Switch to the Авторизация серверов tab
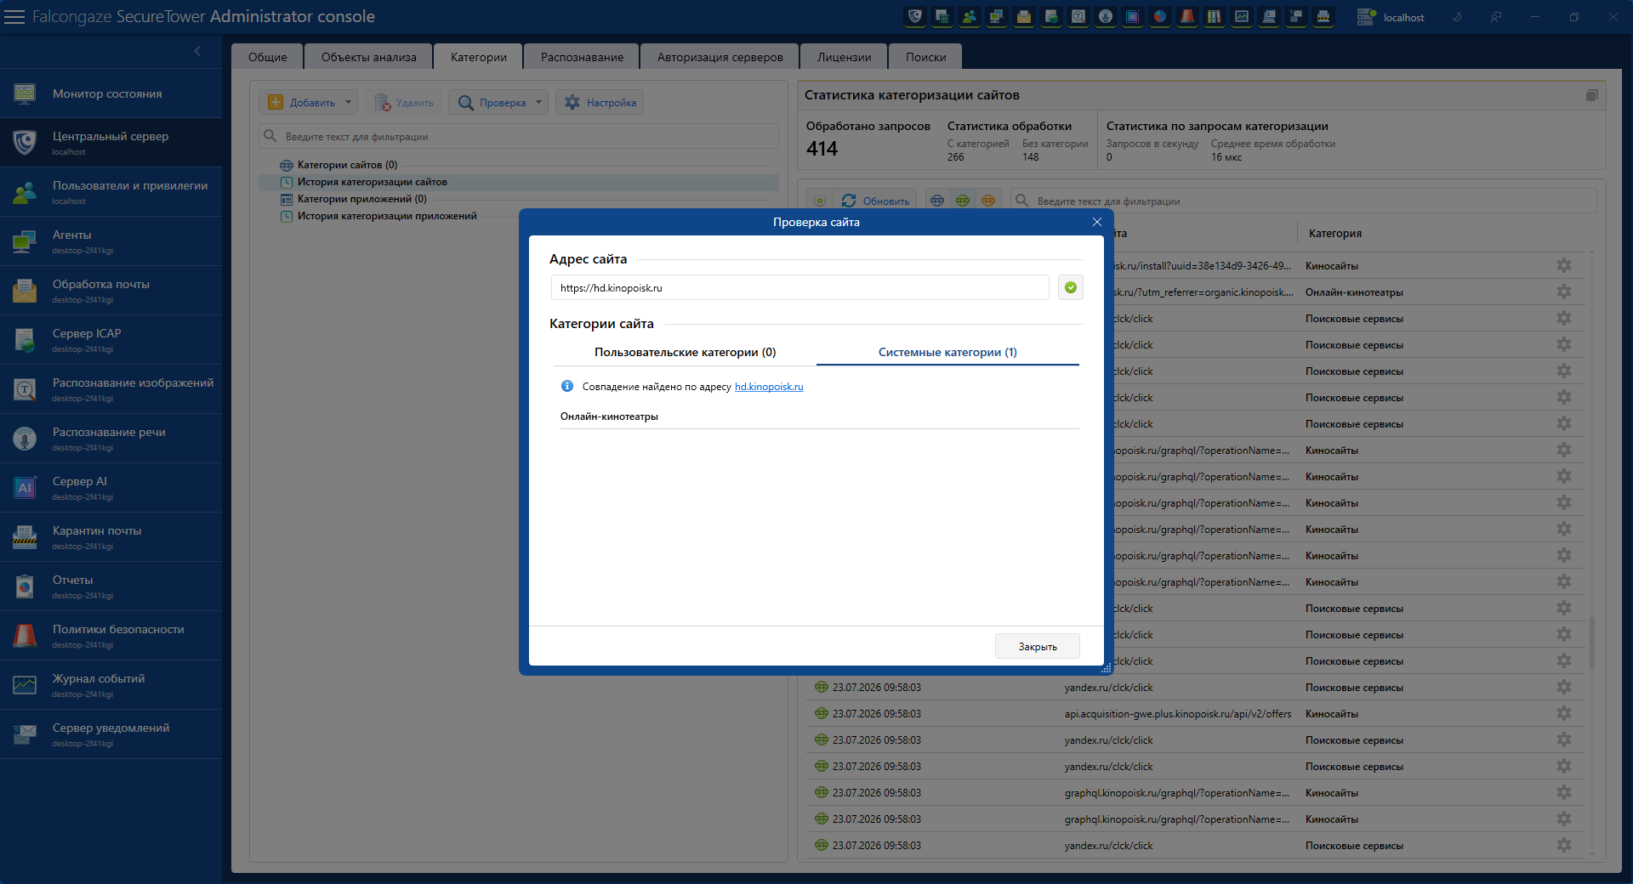This screenshot has width=1633, height=884. click(x=720, y=57)
